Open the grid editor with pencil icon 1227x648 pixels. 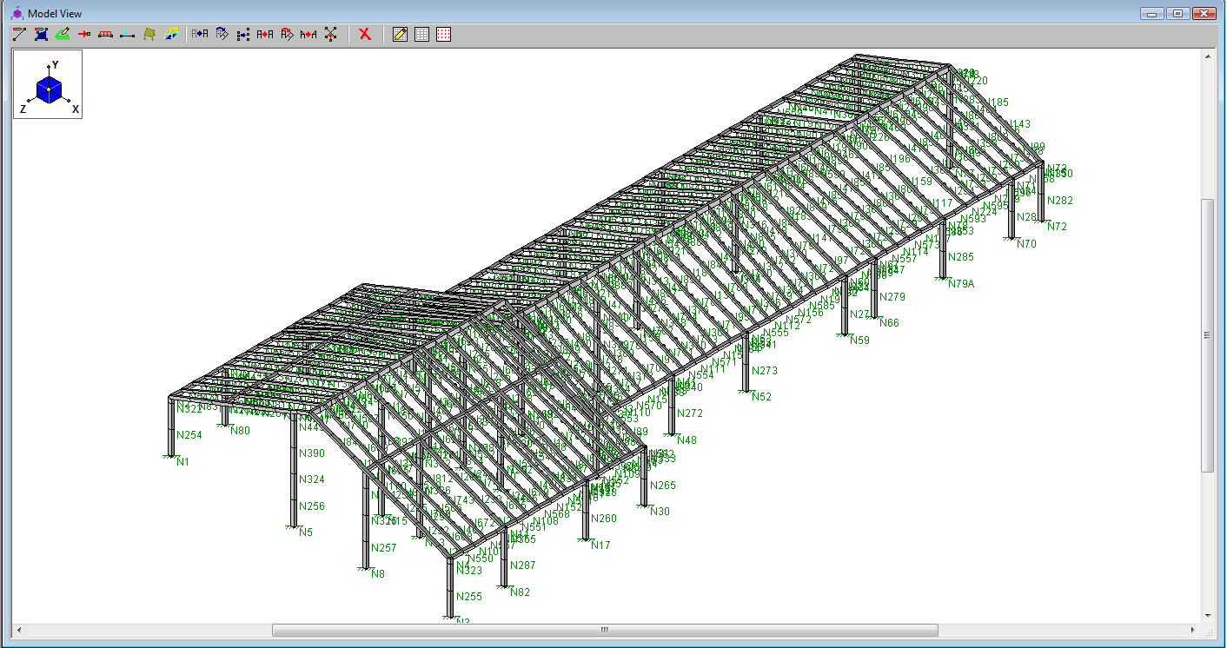coord(400,35)
